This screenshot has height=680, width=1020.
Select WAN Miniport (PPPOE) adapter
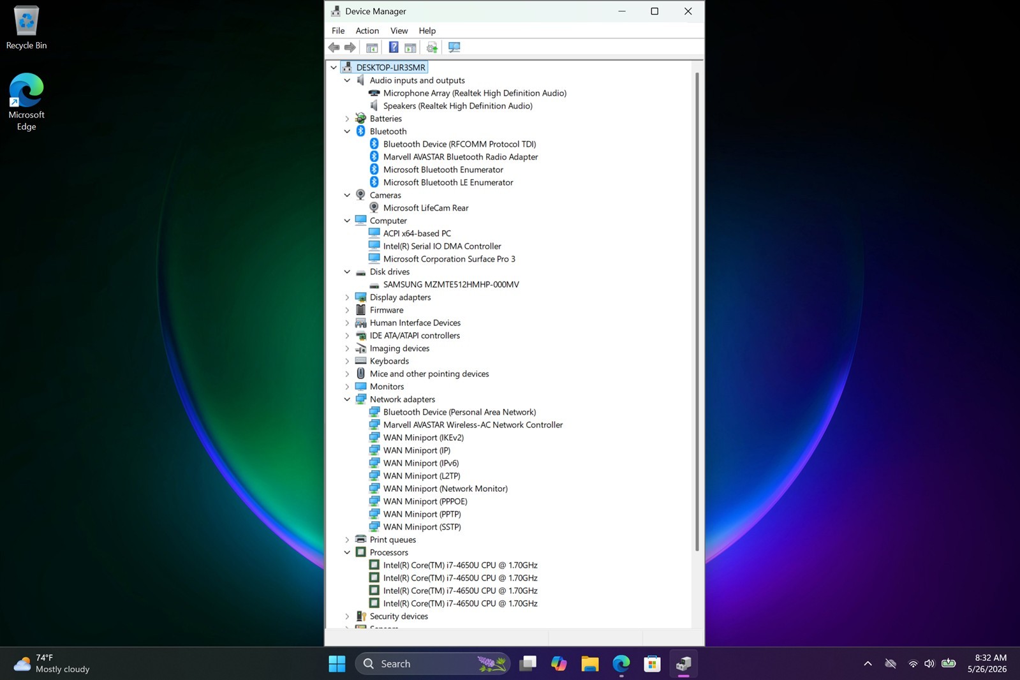tap(425, 501)
